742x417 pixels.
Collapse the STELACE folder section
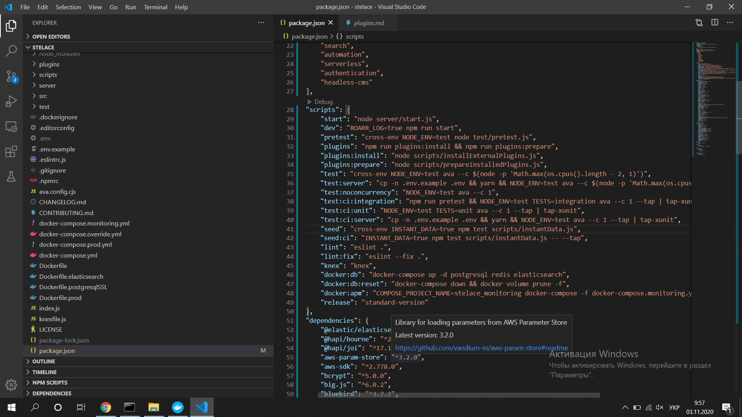[43, 47]
